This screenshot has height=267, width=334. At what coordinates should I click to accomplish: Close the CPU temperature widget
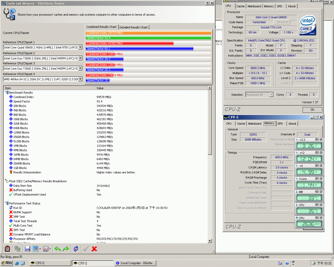coord(321,205)
